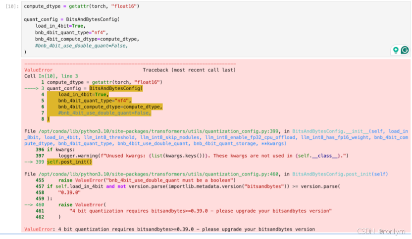
Task: Click the line 457 version.parse condition
Action: coord(194,186)
